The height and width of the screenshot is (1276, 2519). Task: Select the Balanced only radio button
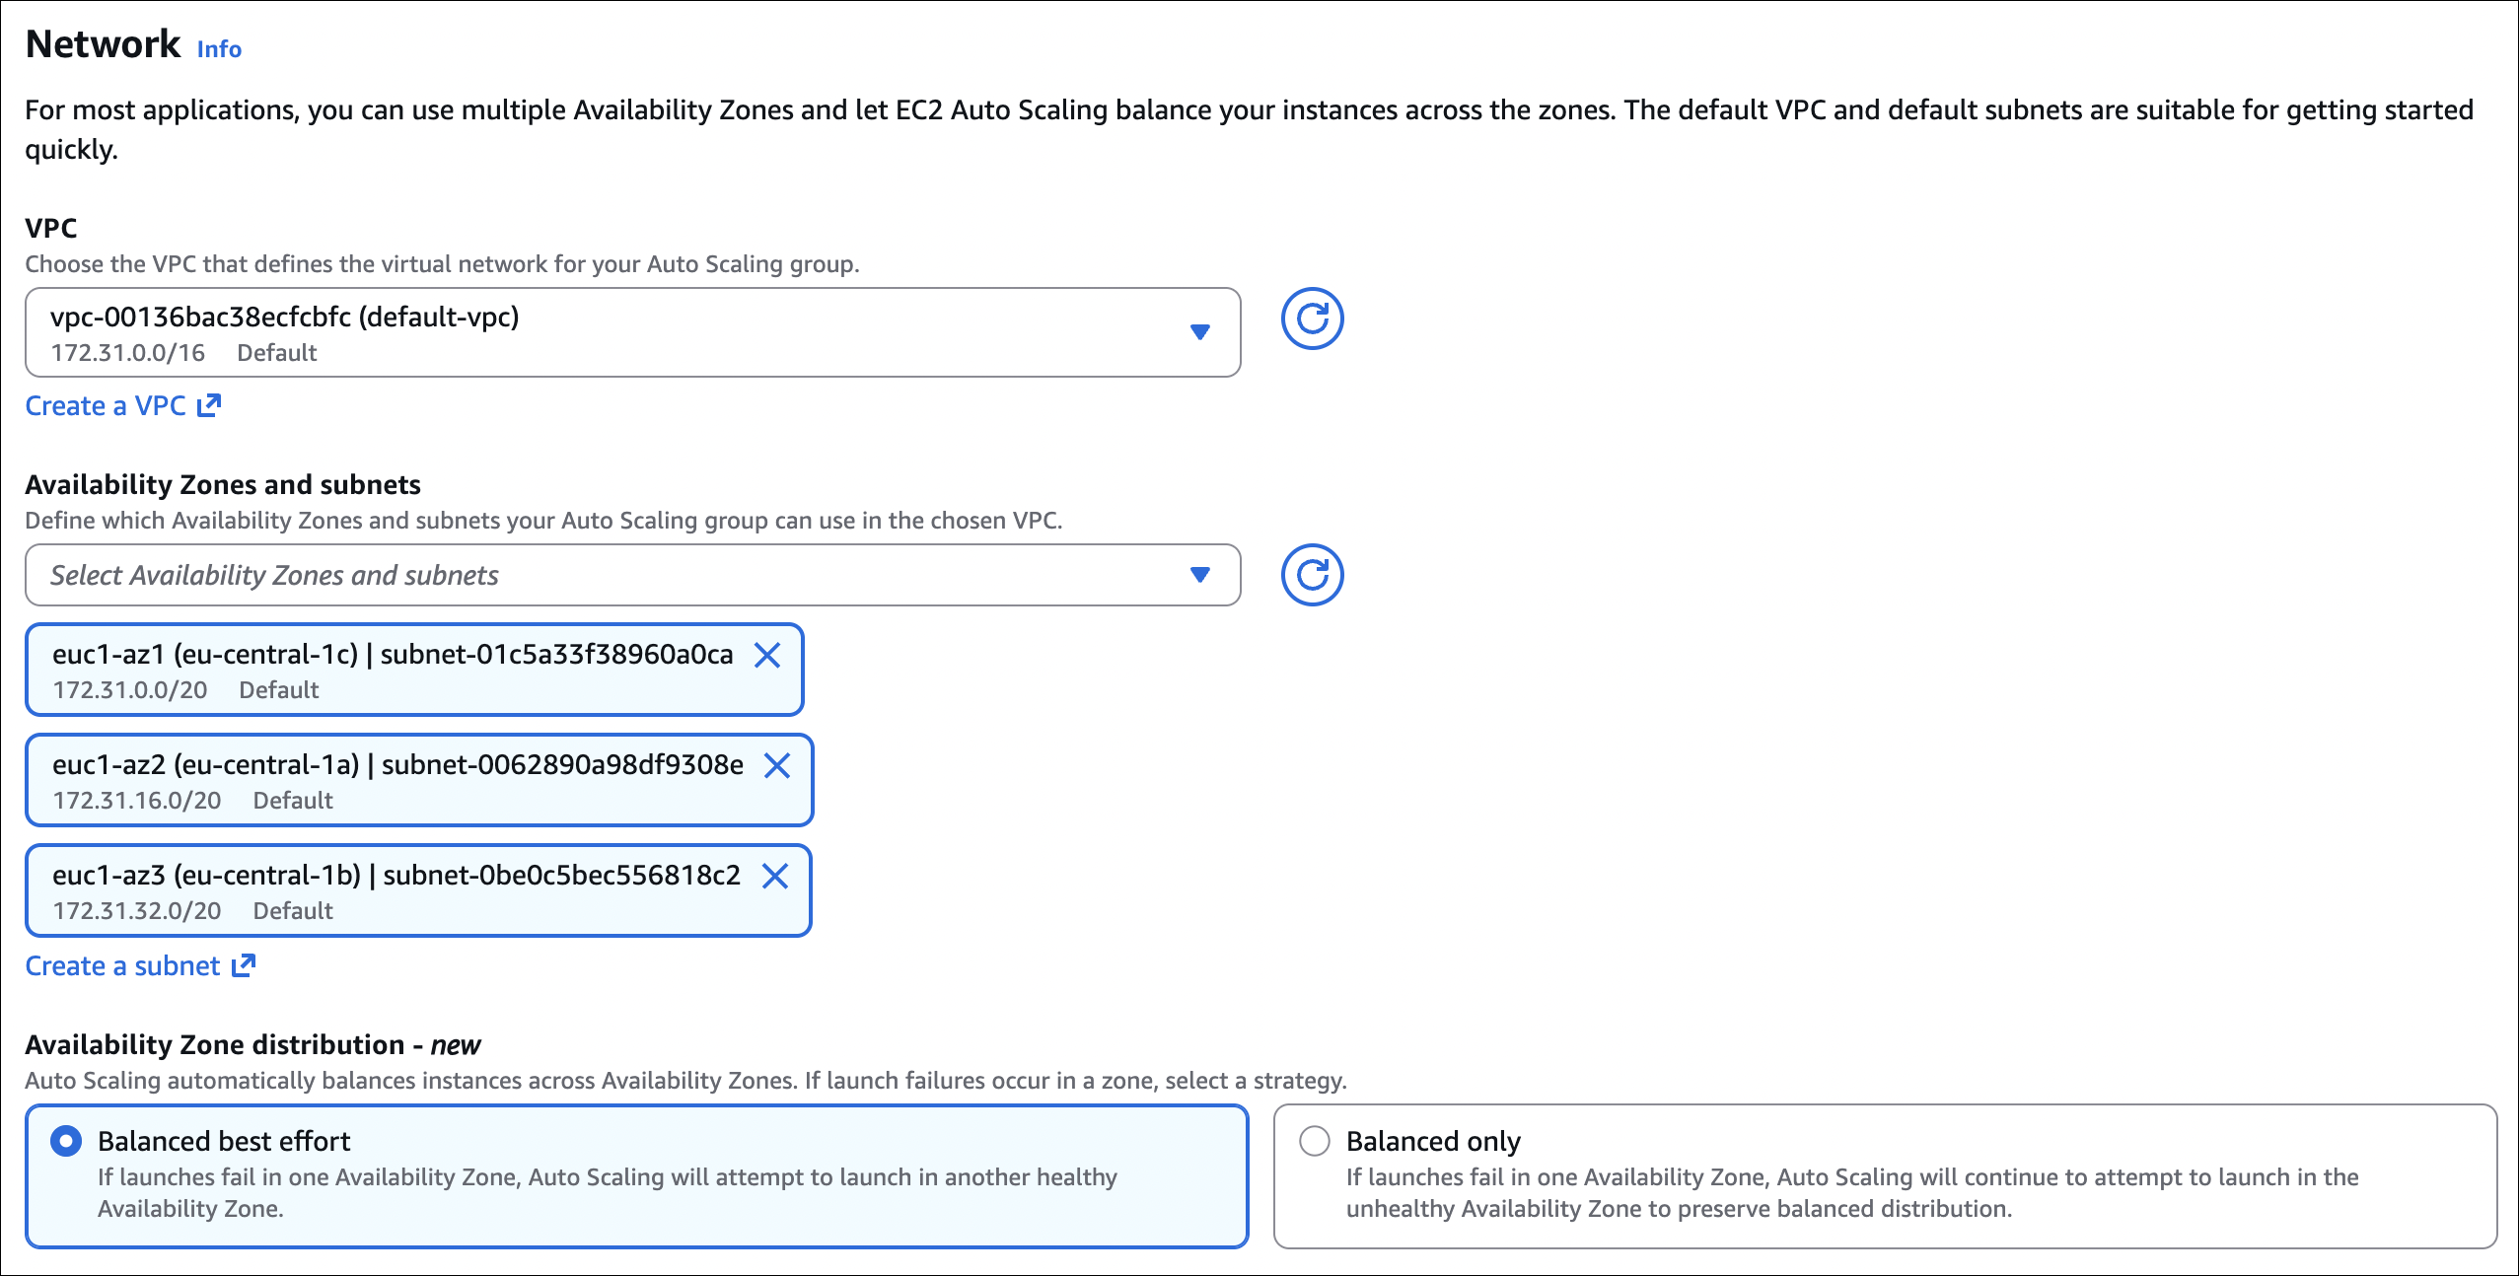coord(1315,1141)
